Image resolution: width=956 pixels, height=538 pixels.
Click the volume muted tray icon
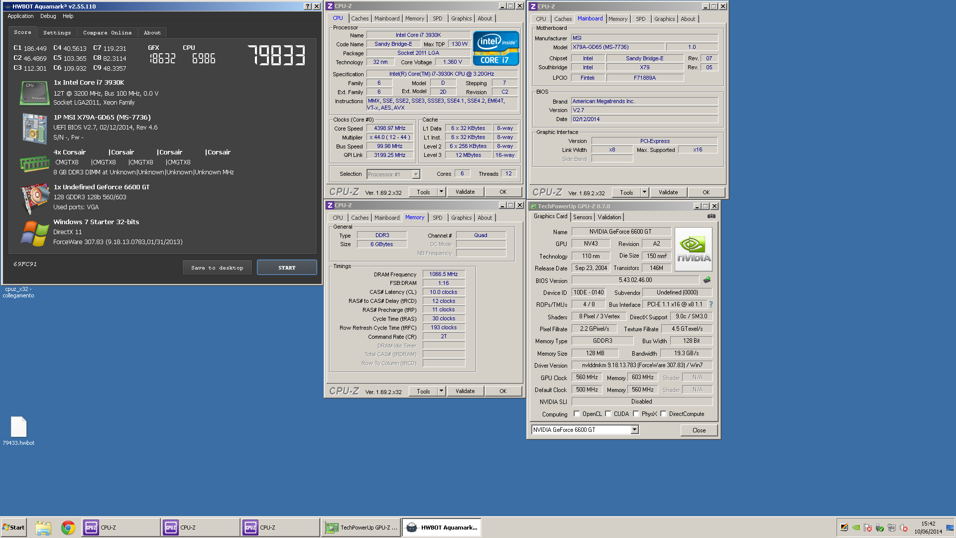click(x=904, y=528)
